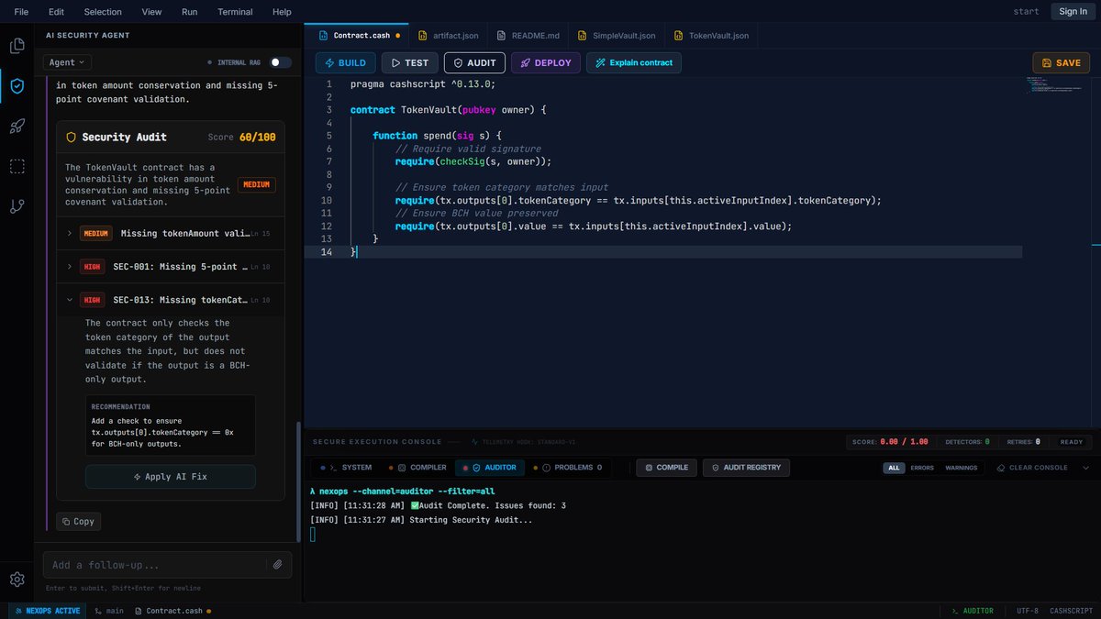Collapse the SEC-013 Missing tokenCategory issue
This screenshot has width=1101, height=619.
(x=170, y=300)
